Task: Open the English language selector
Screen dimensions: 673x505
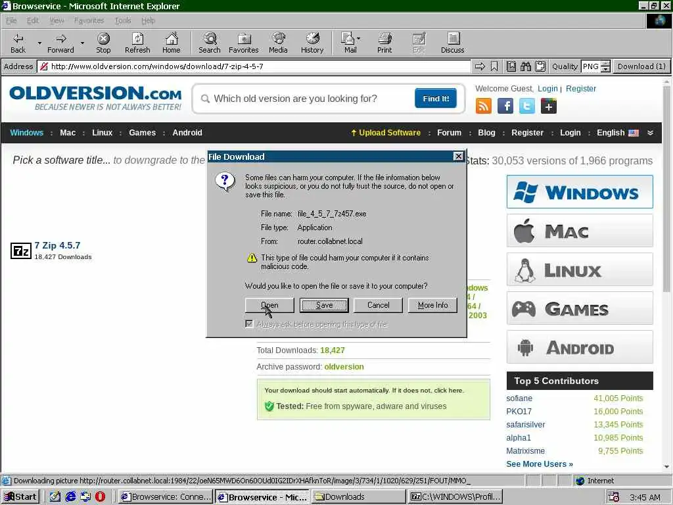Action: [617, 133]
